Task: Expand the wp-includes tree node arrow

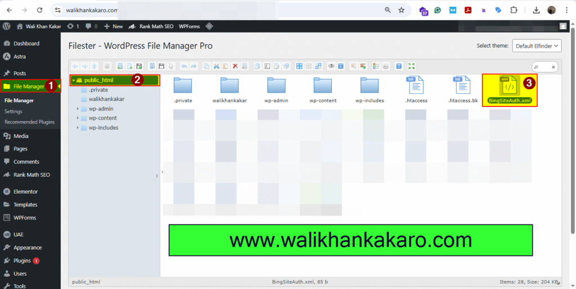Action: point(78,128)
